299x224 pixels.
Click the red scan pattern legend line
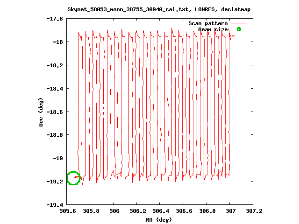239,23
